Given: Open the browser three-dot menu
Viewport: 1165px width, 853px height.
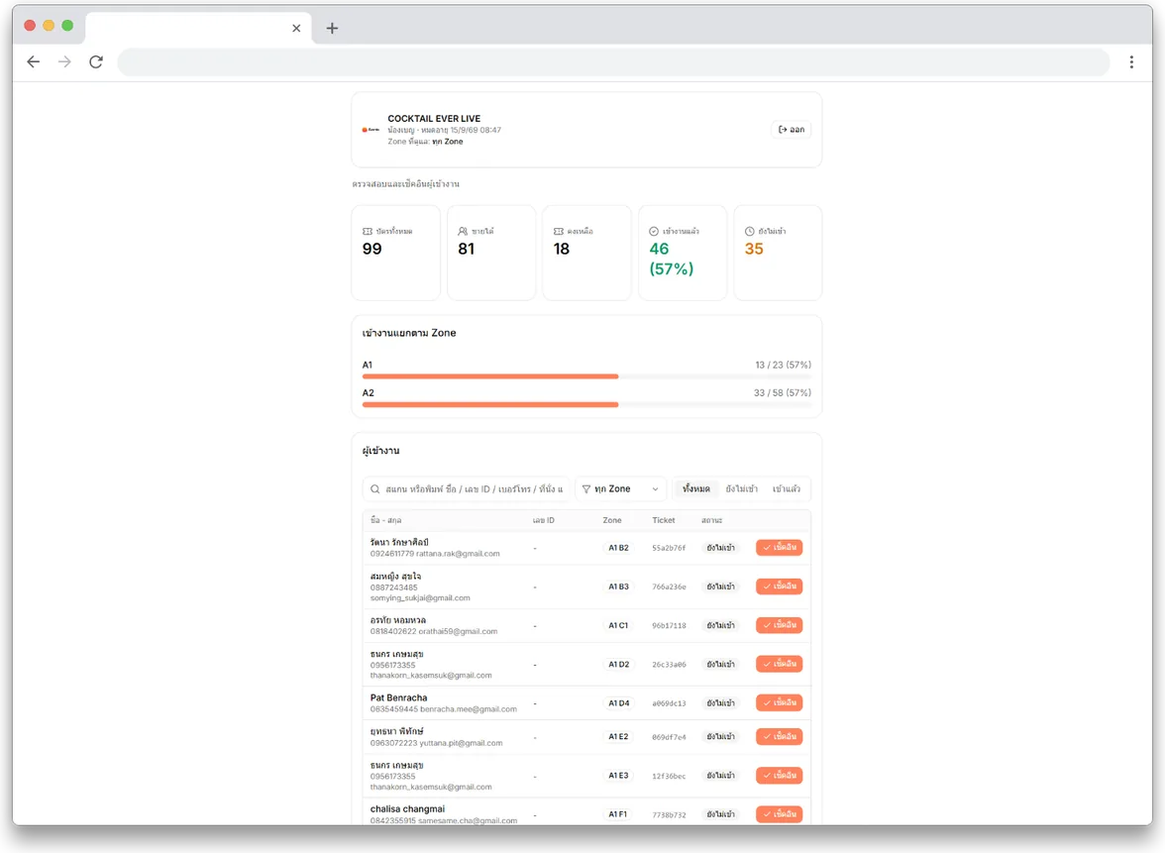Looking at the screenshot, I should coord(1131,62).
